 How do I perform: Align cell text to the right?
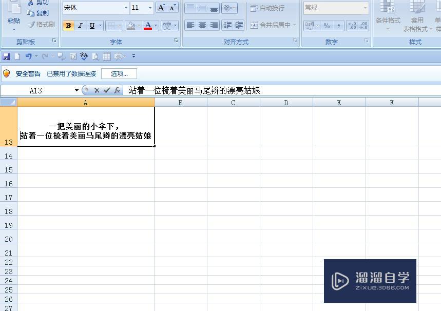[x=214, y=25]
